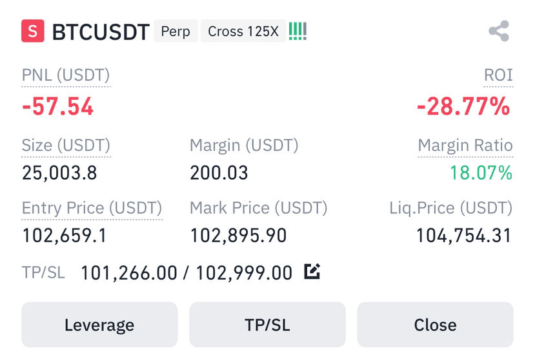
Task: Tap the 104,754.31 liquidation price
Action: click(x=464, y=235)
